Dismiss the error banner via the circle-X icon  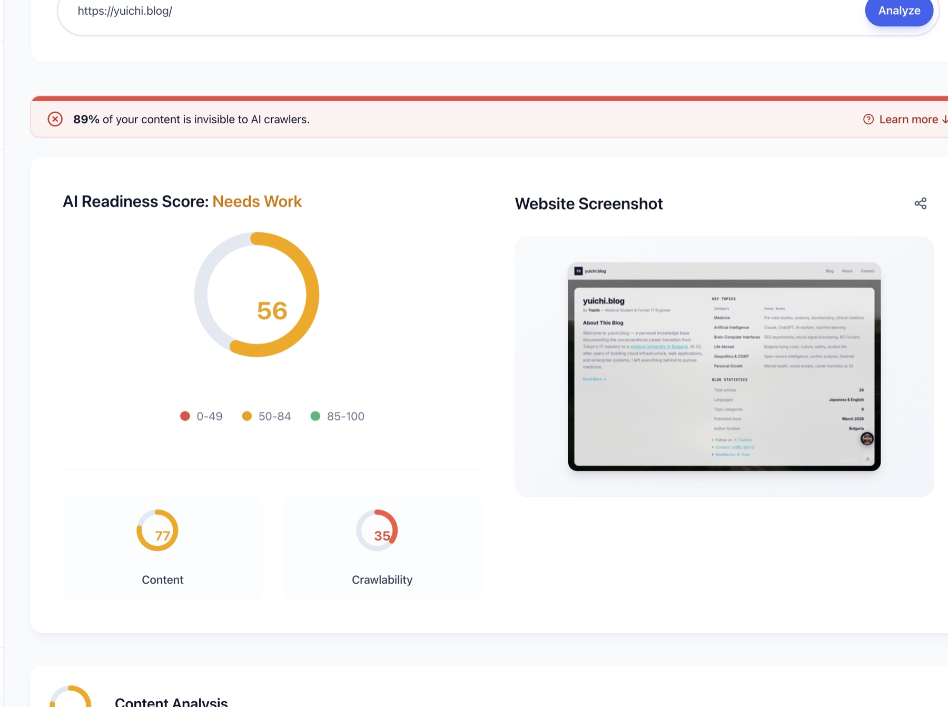pos(55,119)
